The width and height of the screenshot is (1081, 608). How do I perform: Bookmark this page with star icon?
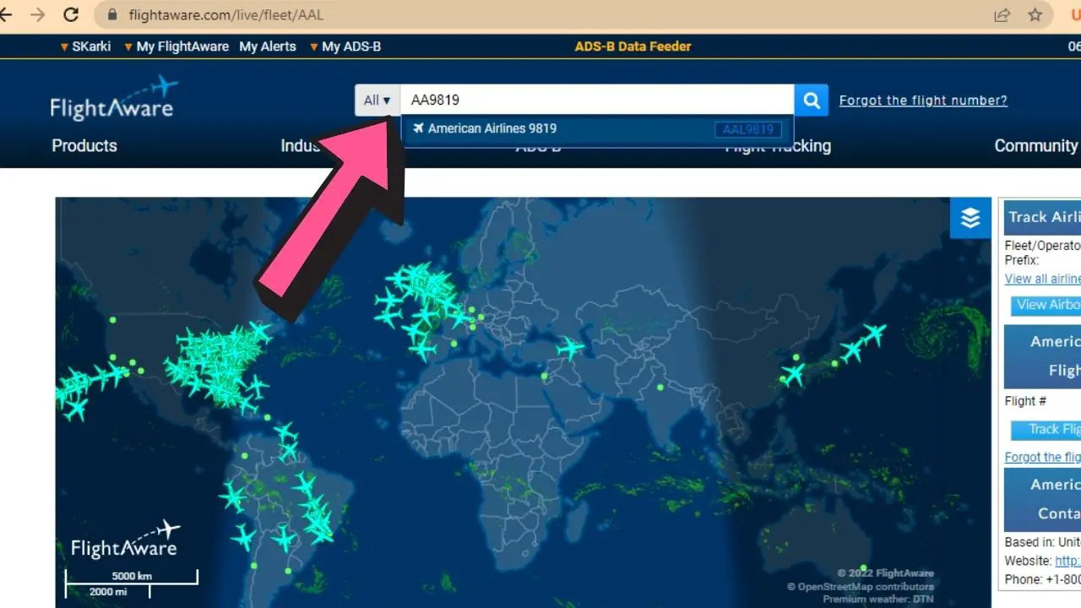(x=1035, y=15)
